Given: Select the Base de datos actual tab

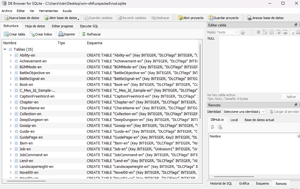Looking at the screenshot, I should (x=259, y=120).
